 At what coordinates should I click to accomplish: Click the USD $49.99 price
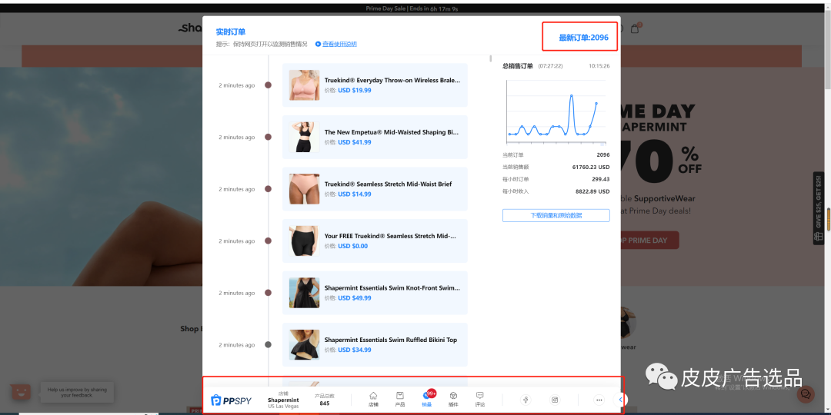(355, 298)
